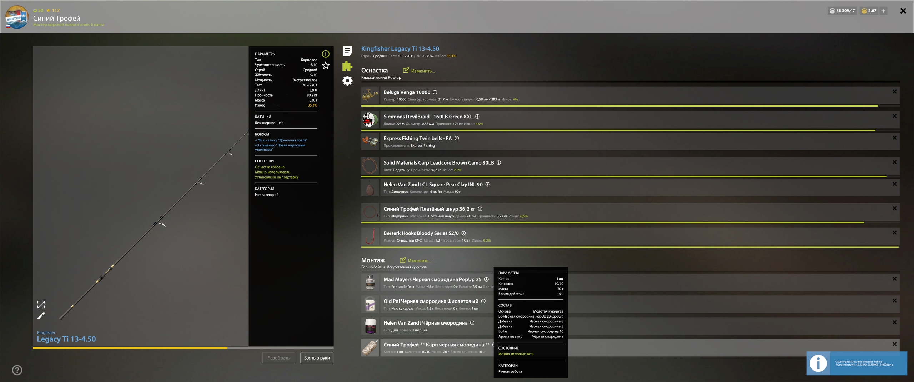Screen dimensions: 914x382
Task: Open info for Old Pal Черная смородина Фиолетовый
Action: coord(483,301)
